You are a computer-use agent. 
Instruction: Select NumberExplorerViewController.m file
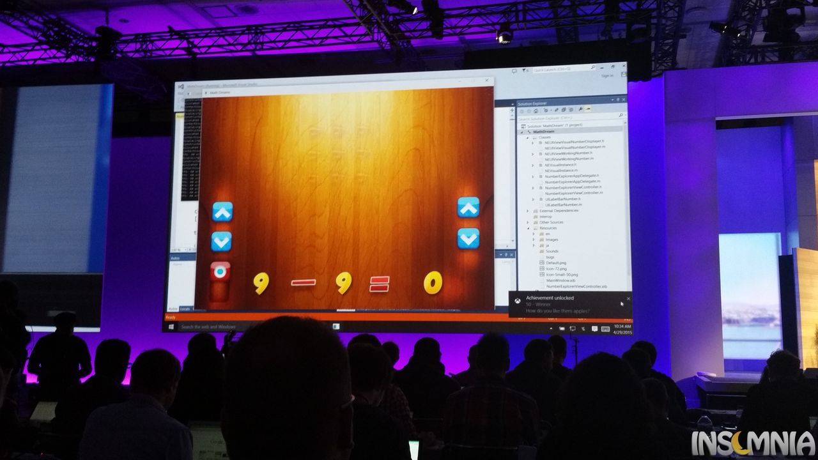click(x=574, y=193)
